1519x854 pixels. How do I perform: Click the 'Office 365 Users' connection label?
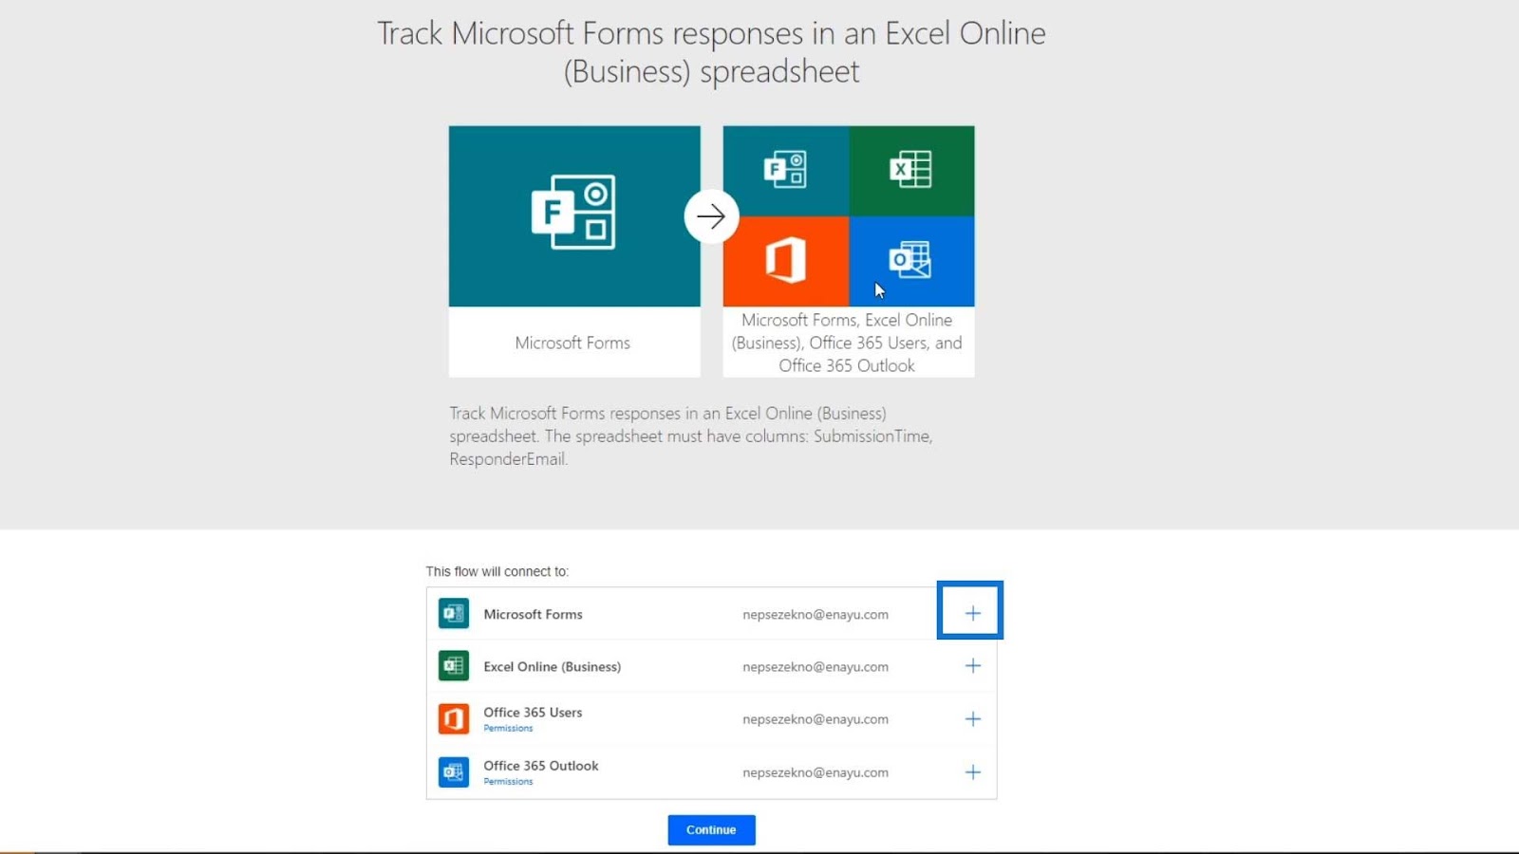point(533,713)
